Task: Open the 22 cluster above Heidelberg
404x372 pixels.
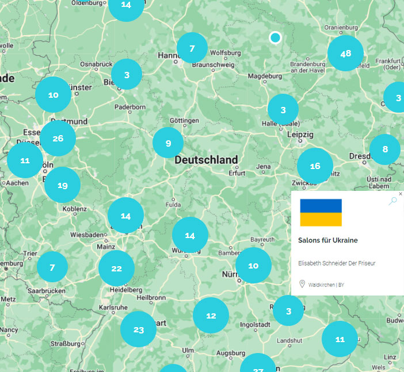Action: point(116,269)
